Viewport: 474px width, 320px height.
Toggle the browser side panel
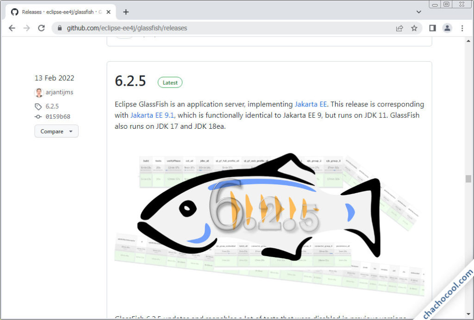[433, 28]
